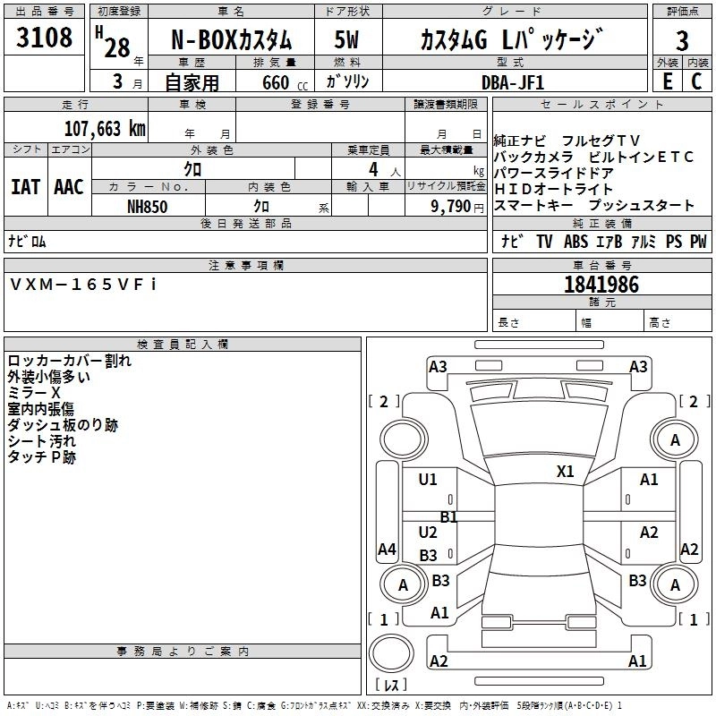Click エアB in genuine equipment row
Screen dimensions: 716x716
[x=609, y=242]
